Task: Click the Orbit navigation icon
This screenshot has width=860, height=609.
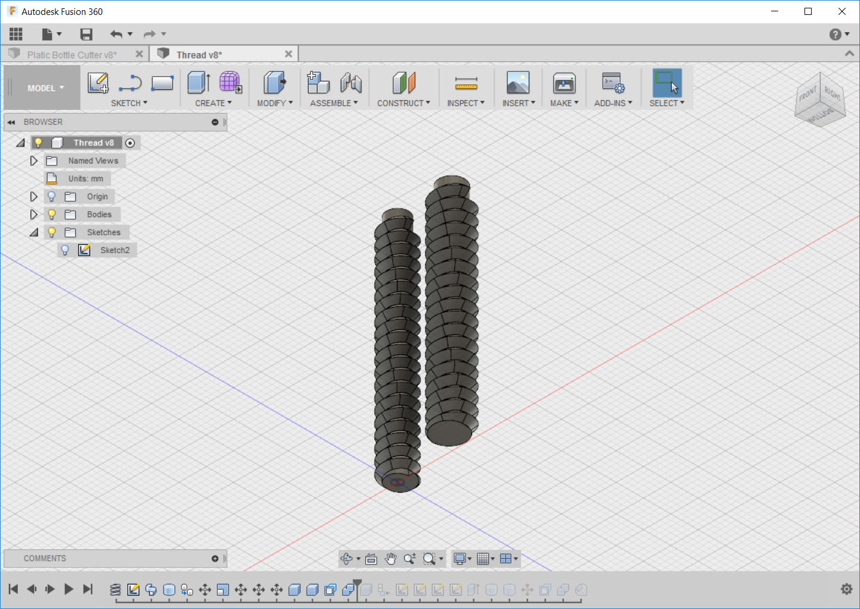Action: [x=347, y=559]
